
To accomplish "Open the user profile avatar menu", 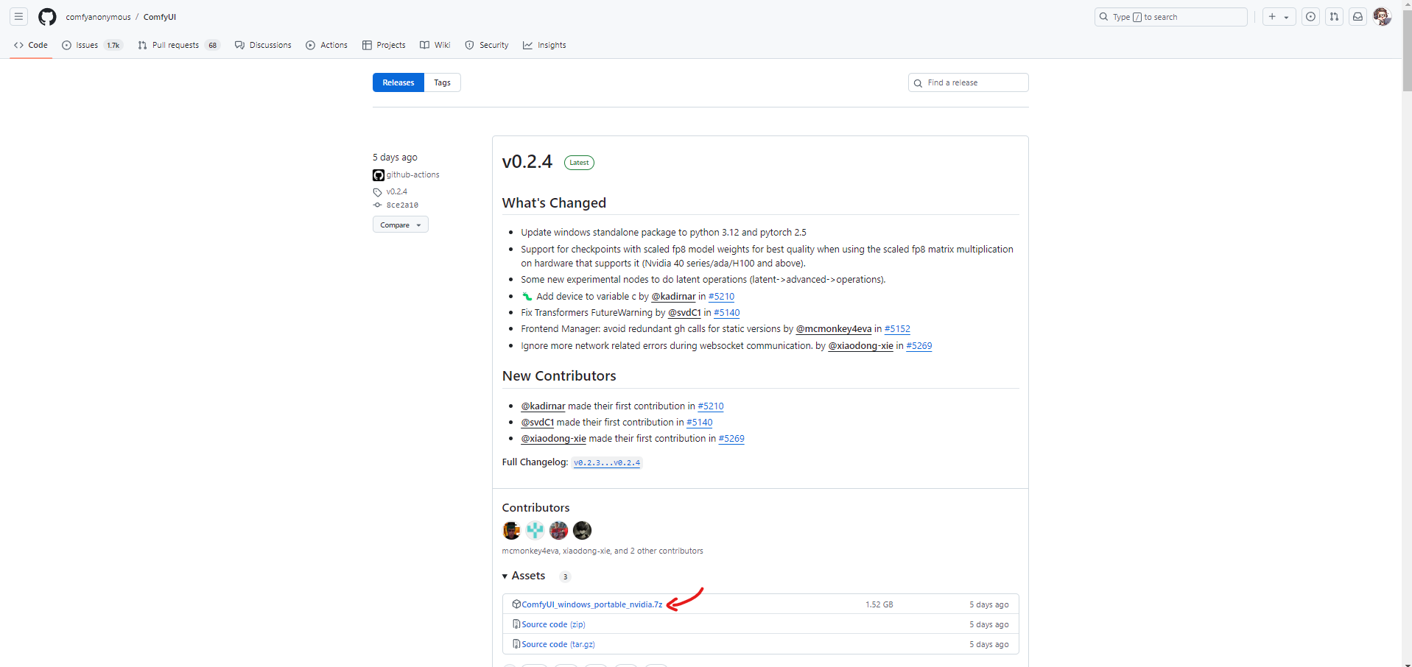I will coord(1382,17).
